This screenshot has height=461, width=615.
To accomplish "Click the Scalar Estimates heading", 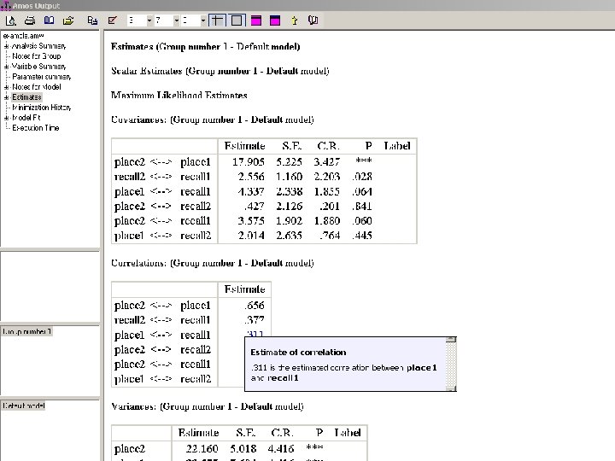I will click(x=220, y=71).
